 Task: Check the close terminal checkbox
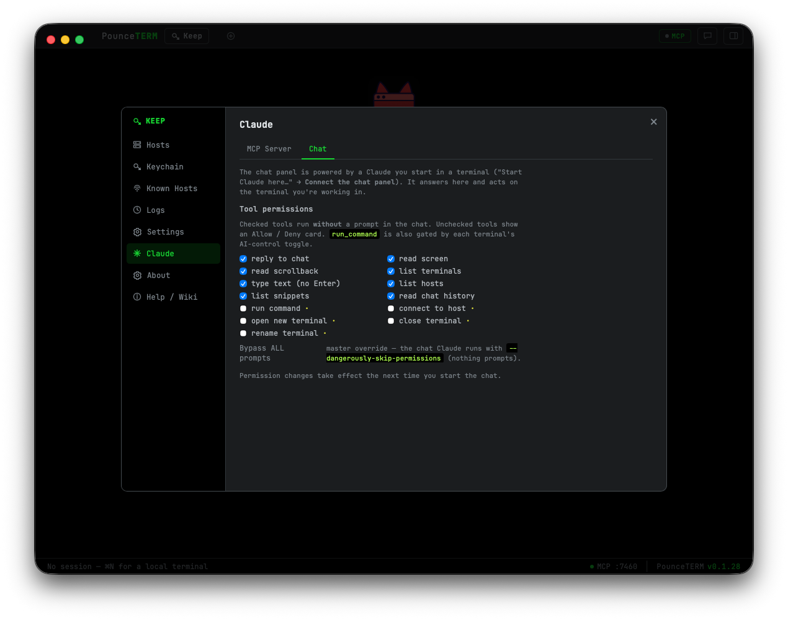pos(391,321)
